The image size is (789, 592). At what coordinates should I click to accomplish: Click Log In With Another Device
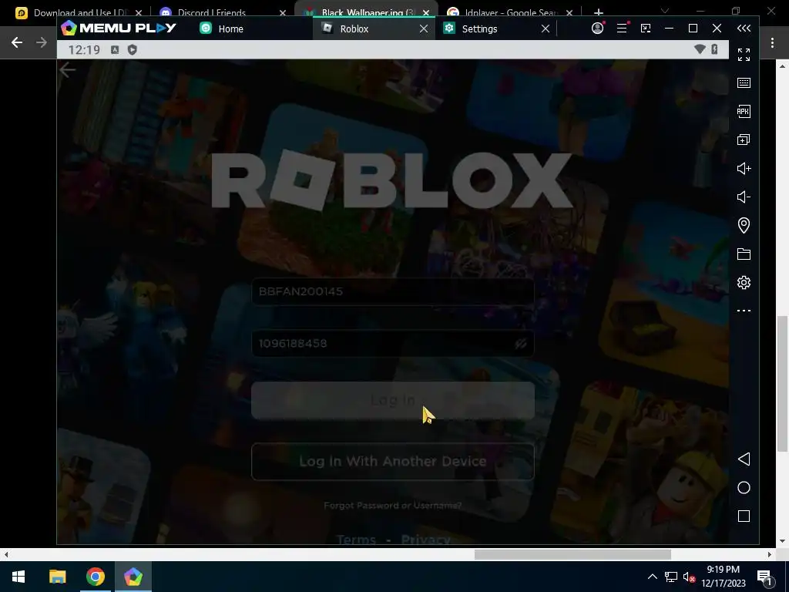pos(392,462)
